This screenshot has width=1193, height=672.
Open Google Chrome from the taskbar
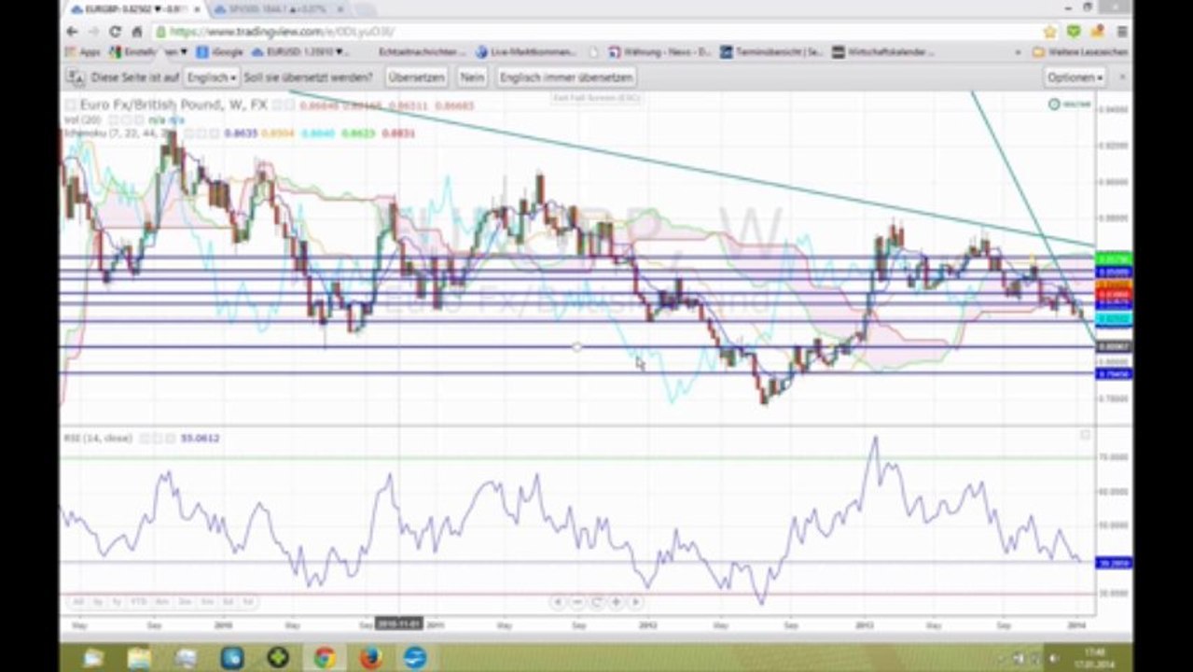325,658
